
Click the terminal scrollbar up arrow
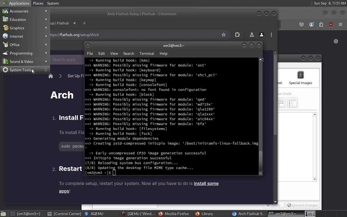coord(261,59)
